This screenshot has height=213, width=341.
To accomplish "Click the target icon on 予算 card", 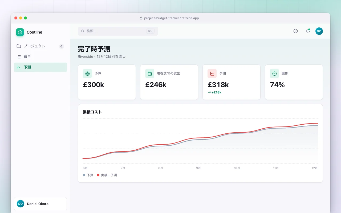I will point(87,73).
